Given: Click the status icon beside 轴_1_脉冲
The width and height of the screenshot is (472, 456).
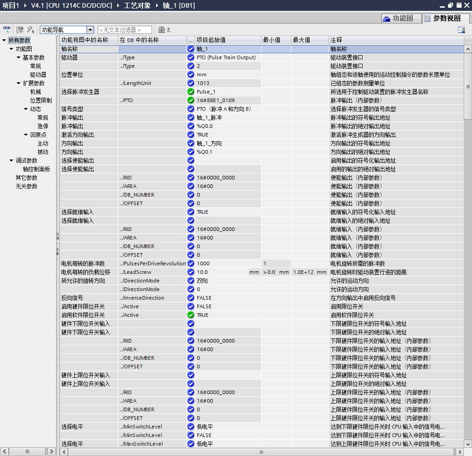Looking at the screenshot, I should pyautogui.click(x=191, y=118).
